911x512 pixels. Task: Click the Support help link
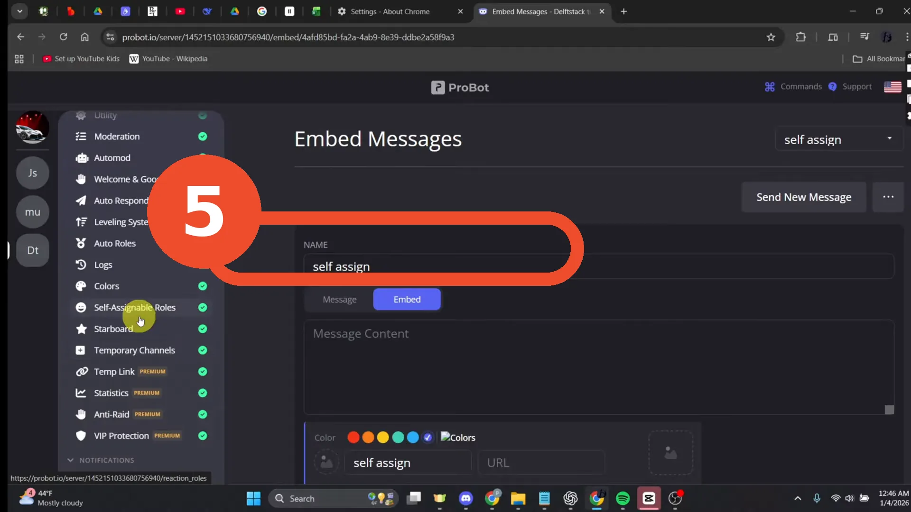pyautogui.click(x=850, y=87)
